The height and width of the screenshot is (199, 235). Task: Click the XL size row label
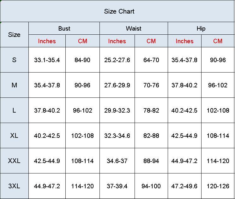[x=14, y=136]
